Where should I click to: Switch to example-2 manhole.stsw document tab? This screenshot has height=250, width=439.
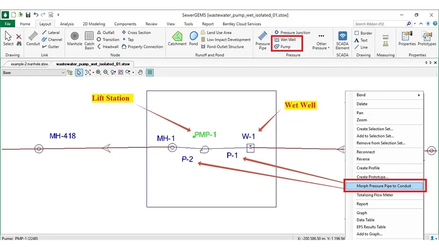coord(29,64)
